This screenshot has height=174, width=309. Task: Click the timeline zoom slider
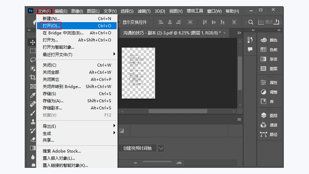[x=157, y=162]
